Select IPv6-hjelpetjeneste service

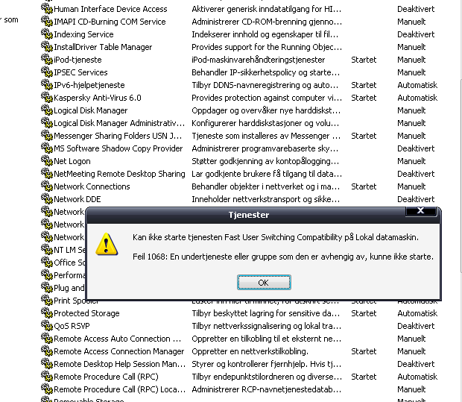click(89, 85)
